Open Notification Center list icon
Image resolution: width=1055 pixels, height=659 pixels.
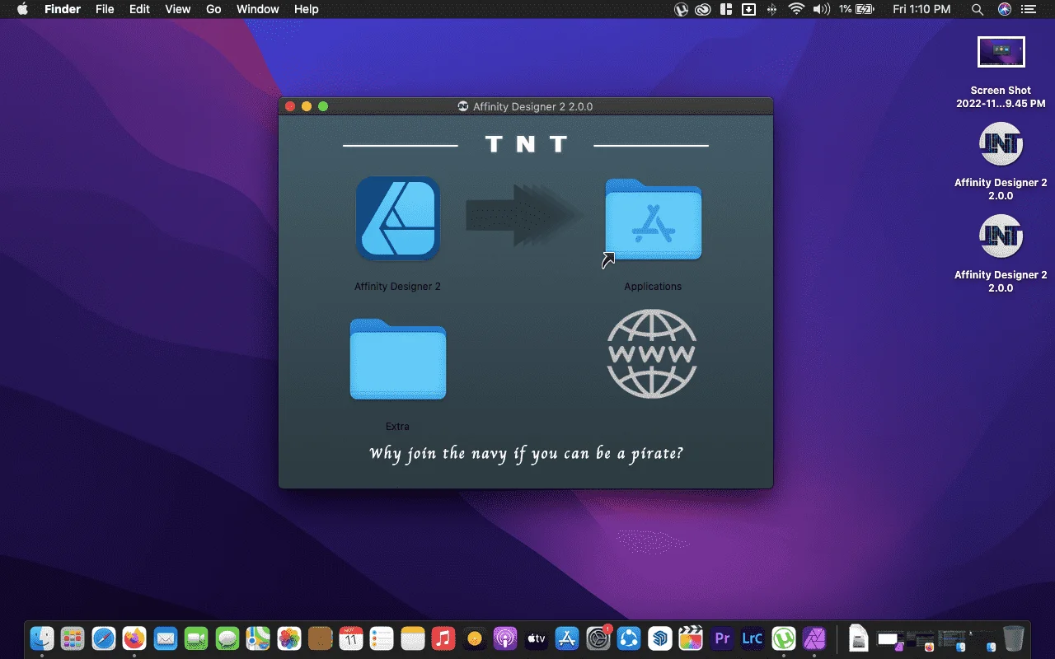tap(1029, 9)
